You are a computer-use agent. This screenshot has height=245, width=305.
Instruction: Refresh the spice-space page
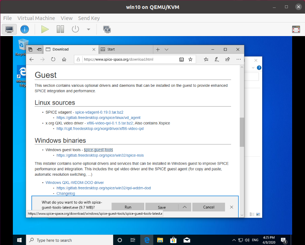pyautogui.click(x=53, y=59)
